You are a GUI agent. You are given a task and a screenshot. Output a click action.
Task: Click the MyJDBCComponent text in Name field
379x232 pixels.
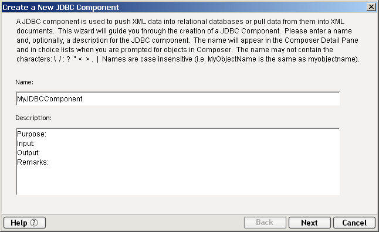pyautogui.click(x=50, y=99)
